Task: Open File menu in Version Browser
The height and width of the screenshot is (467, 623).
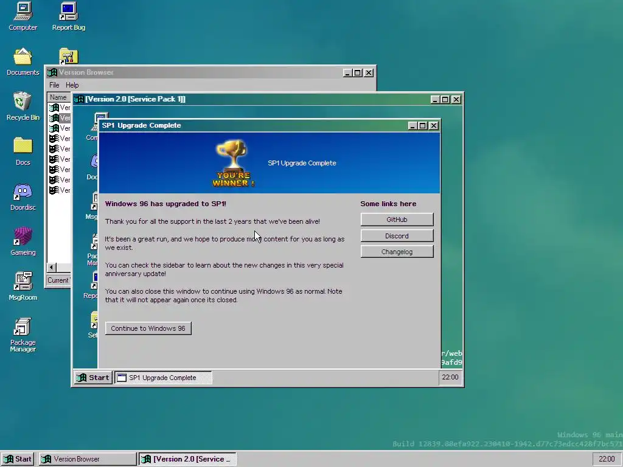Action: pos(54,85)
